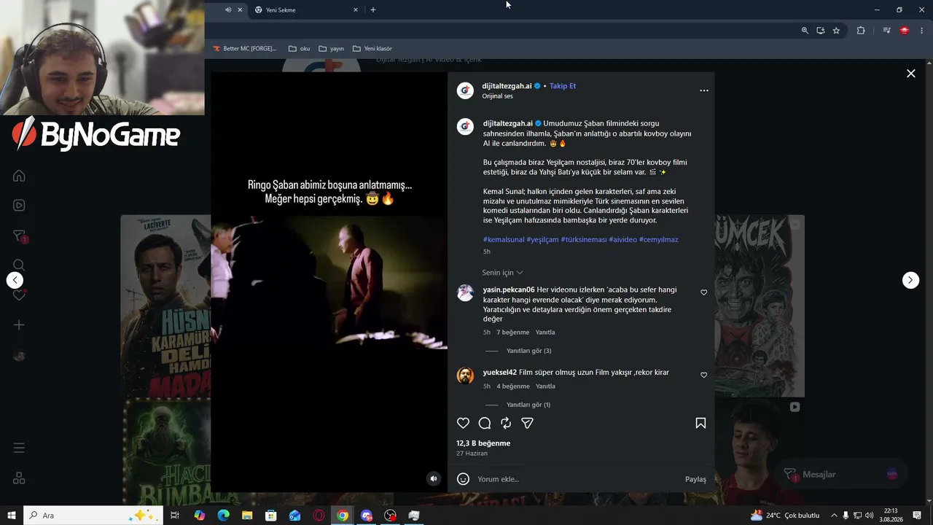Open the browser Extensions puzzle icon

click(861, 31)
